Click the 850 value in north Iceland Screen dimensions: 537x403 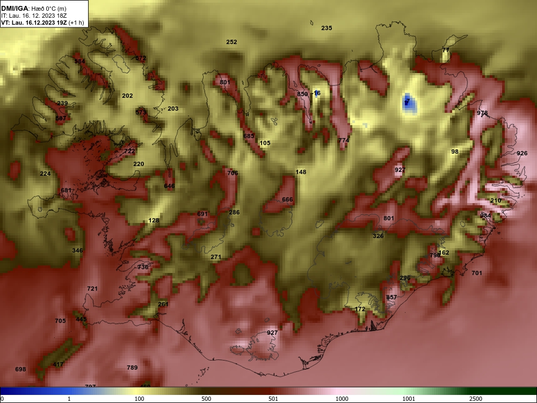302,94
